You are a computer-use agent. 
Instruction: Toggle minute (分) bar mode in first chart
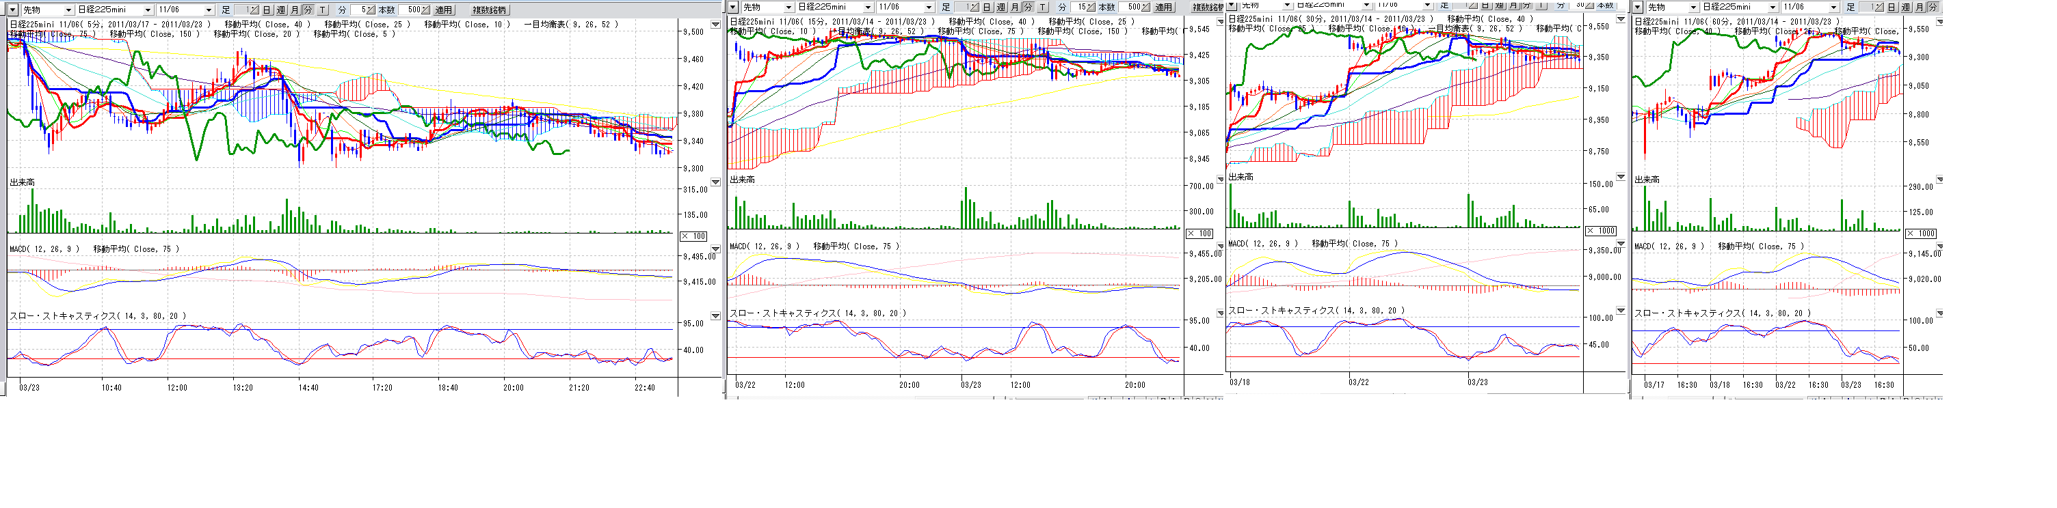tap(308, 10)
